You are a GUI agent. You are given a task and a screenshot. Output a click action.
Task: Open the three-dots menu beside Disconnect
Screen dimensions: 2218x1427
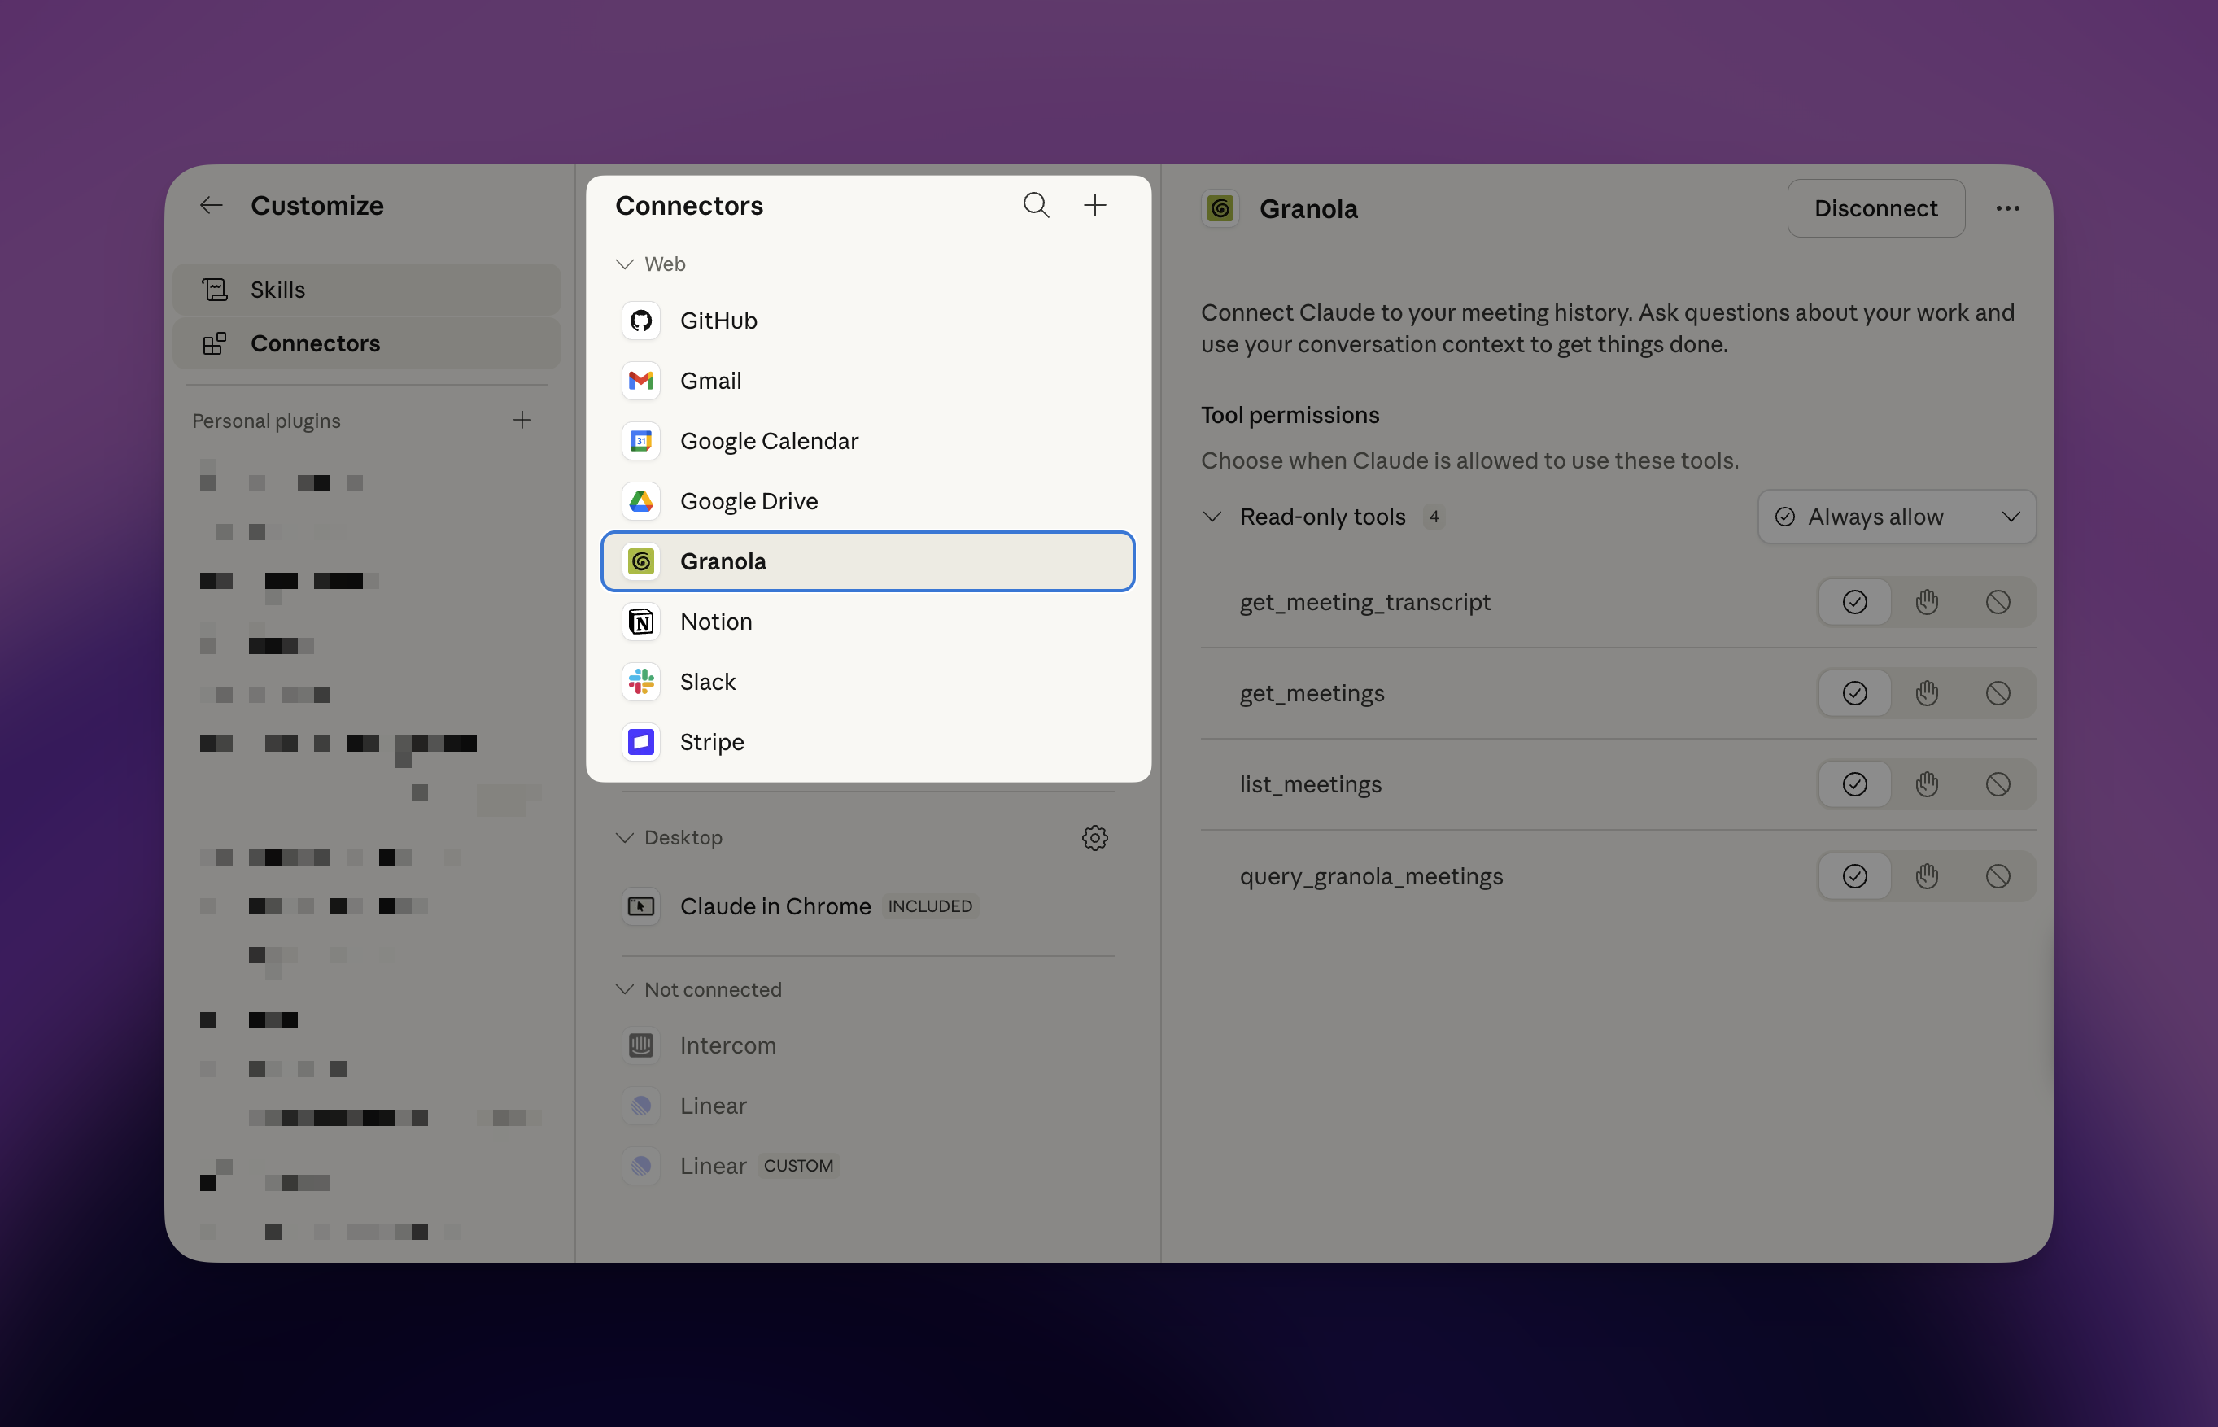[x=2008, y=208]
